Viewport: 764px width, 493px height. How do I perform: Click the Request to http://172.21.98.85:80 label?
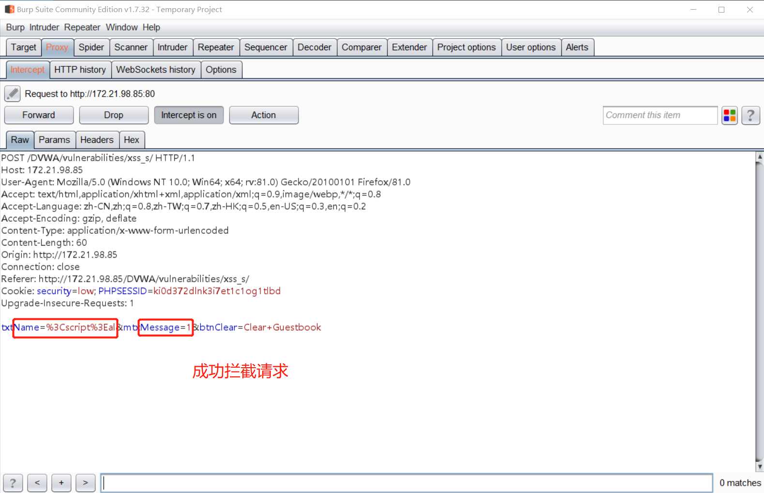point(90,94)
